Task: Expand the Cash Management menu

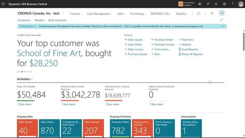Action: (99, 14)
